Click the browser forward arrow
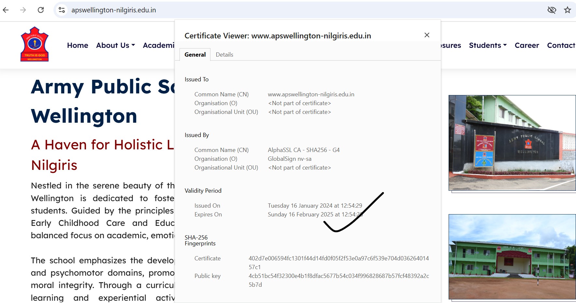This screenshot has width=576, height=303. coord(23,10)
